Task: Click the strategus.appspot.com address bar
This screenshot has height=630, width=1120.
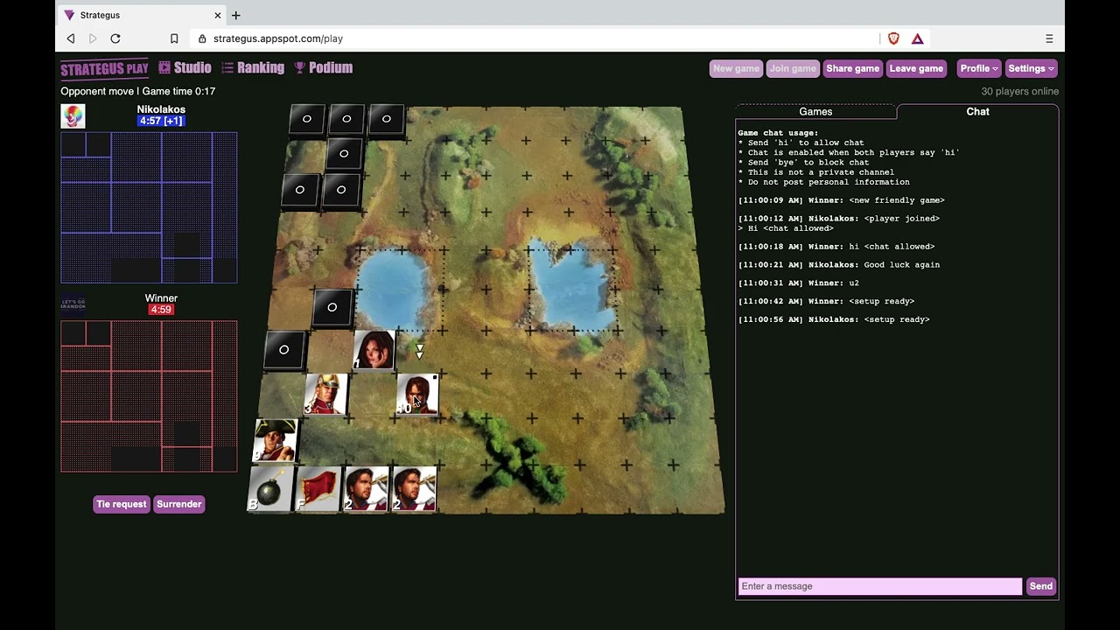Action: point(534,38)
